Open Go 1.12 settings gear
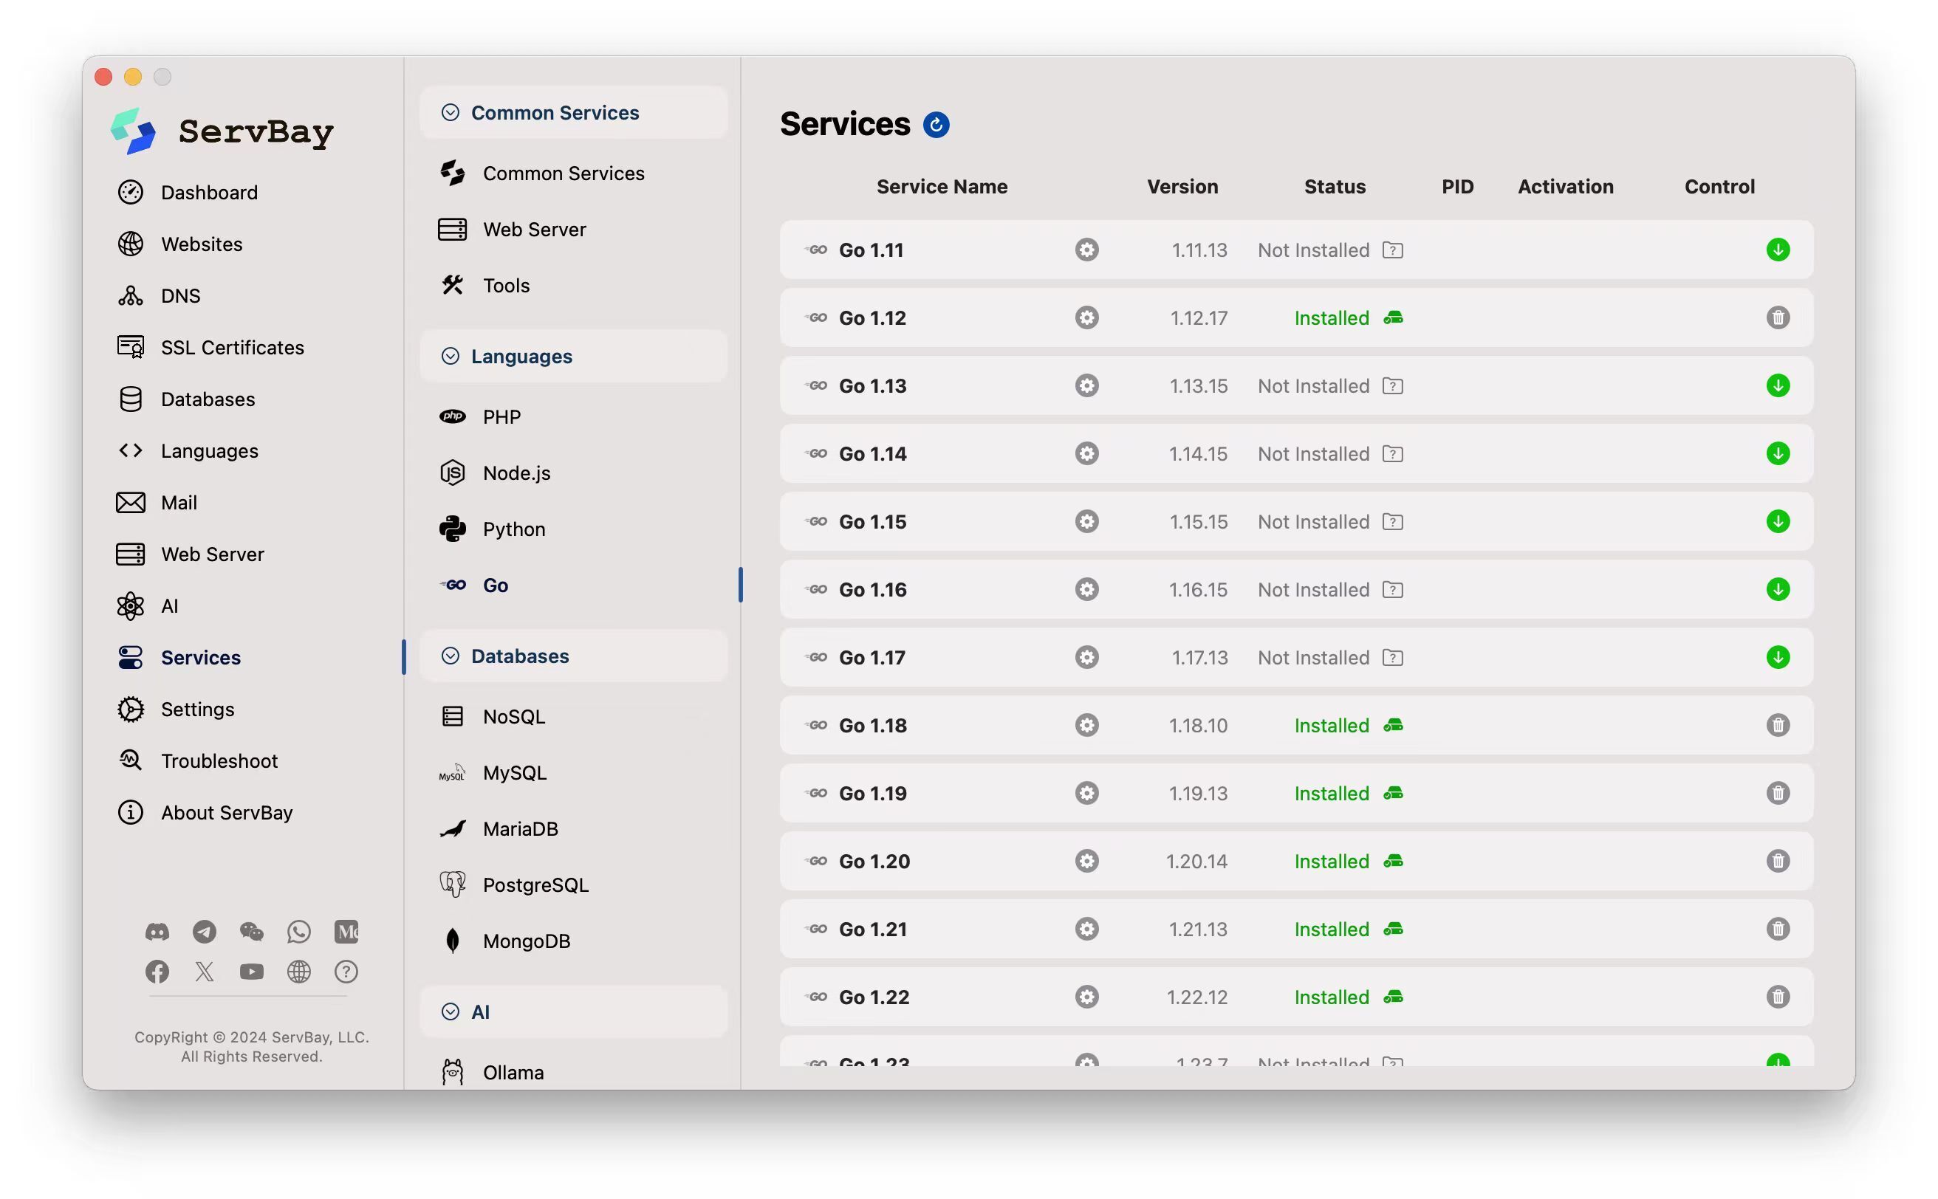Image resolution: width=1938 pixels, height=1199 pixels. pyautogui.click(x=1087, y=318)
